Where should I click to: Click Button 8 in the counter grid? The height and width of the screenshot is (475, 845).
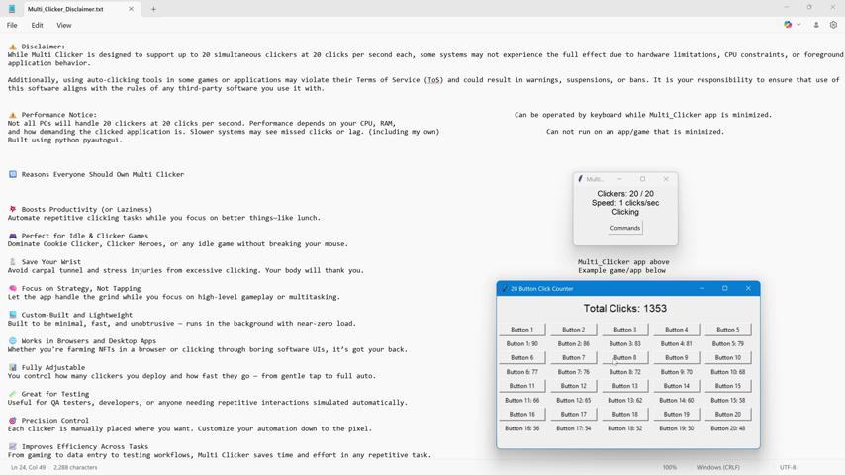click(x=624, y=358)
